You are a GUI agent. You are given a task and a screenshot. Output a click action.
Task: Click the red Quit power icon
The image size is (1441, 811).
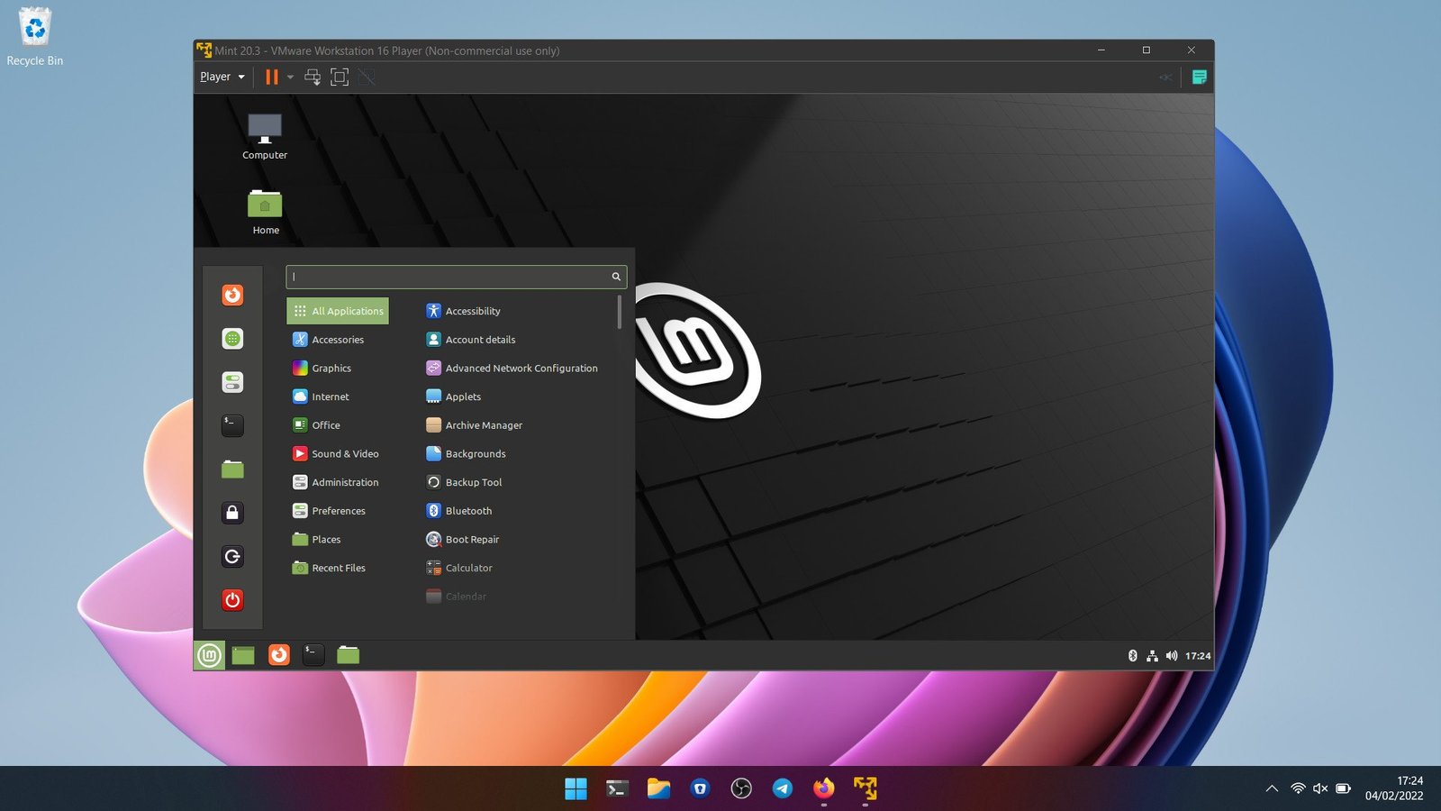coord(232,600)
